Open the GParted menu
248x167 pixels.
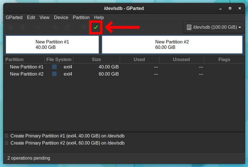(14, 17)
